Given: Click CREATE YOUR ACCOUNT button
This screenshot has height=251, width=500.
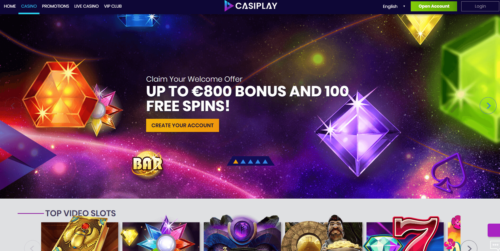Looking at the screenshot, I should point(182,125).
